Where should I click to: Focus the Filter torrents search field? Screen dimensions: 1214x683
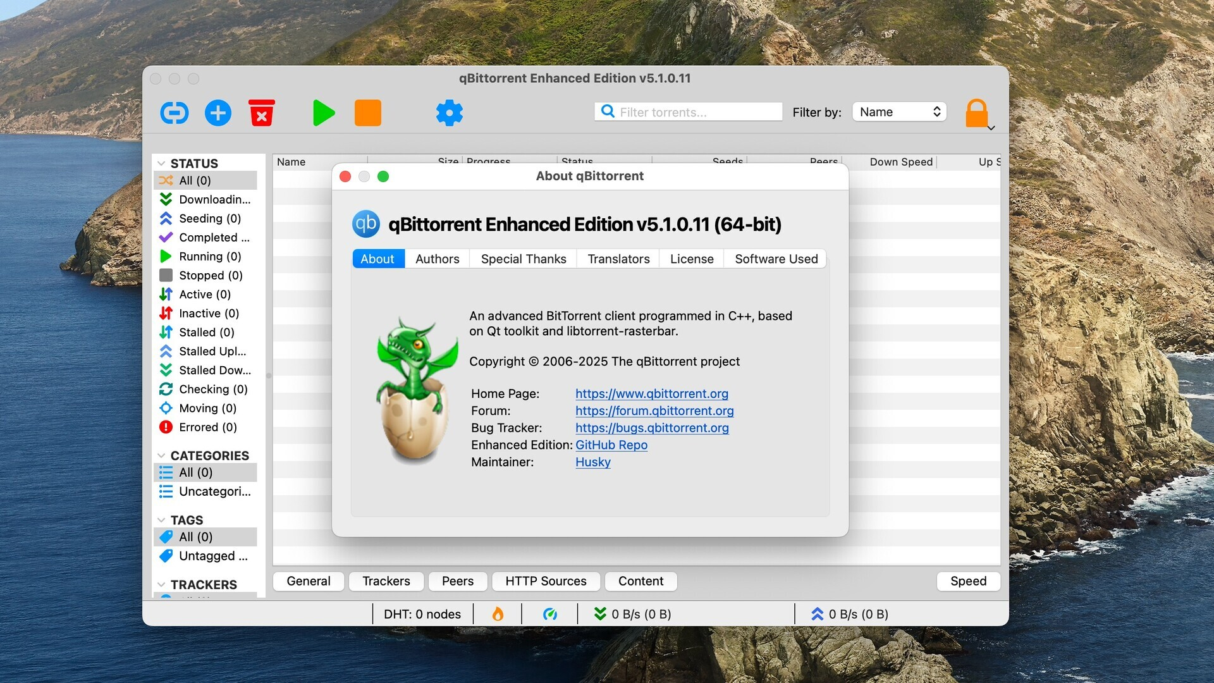pos(689,112)
